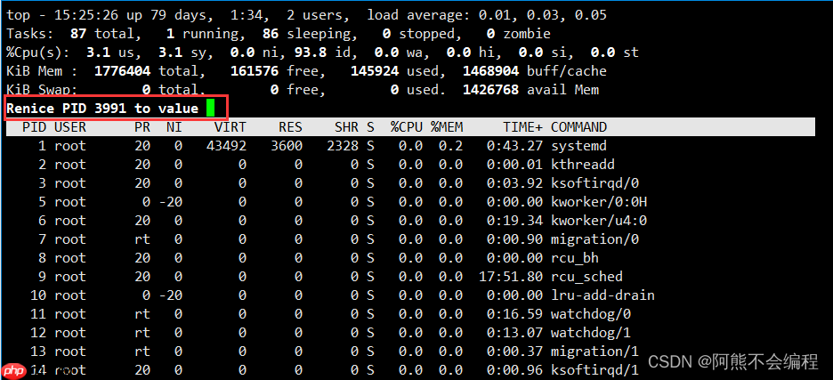833x380 pixels.
Task: Select the migration/1 command name
Action: click(x=594, y=352)
